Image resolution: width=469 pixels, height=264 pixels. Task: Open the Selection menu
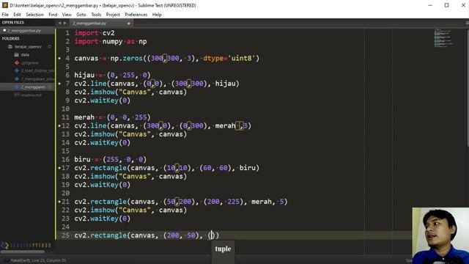pos(34,15)
